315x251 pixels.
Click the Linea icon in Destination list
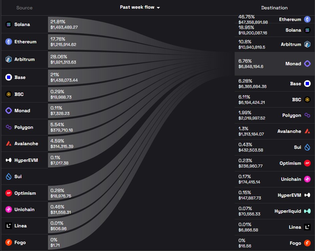307,227
